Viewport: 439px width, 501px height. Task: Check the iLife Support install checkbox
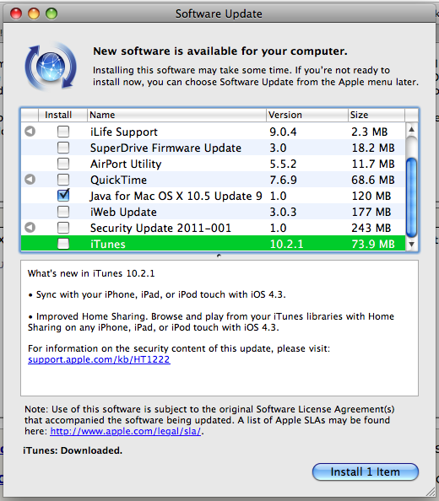click(63, 132)
